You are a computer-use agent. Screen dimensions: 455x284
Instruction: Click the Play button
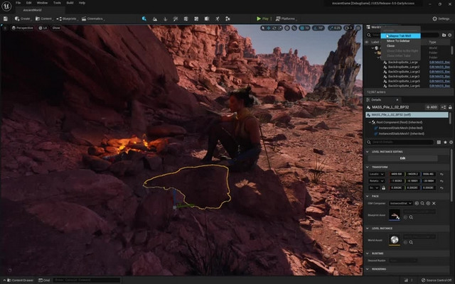[262, 18]
